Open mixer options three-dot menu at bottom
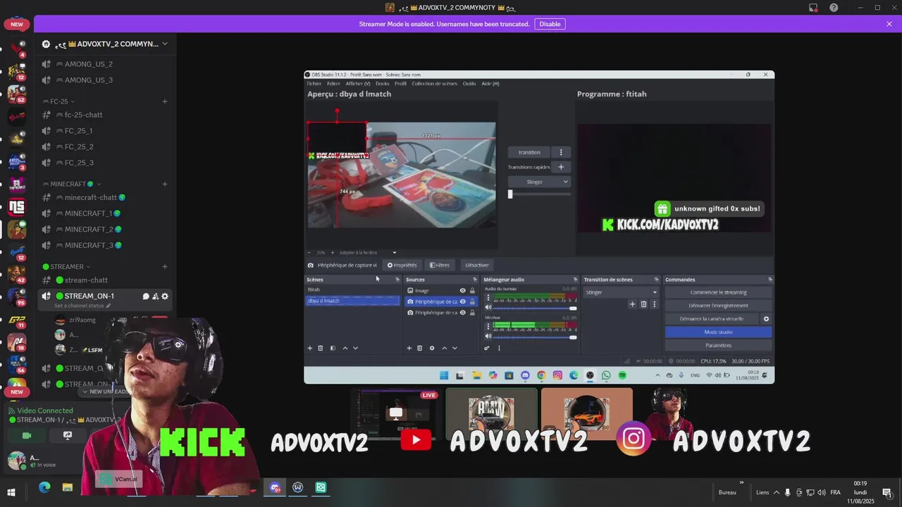 (499, 348)
